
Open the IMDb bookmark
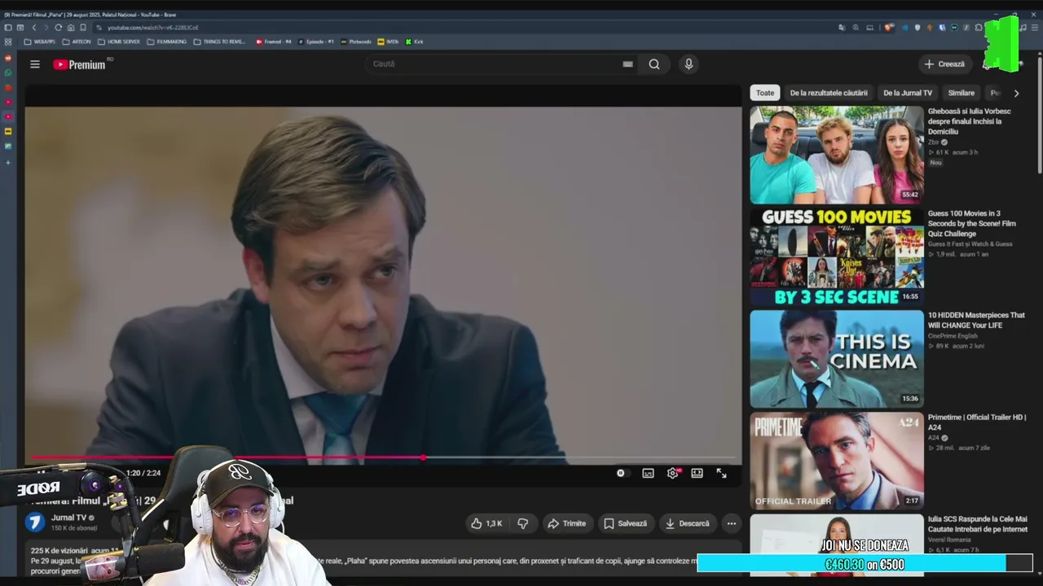(x=388, y=42)
